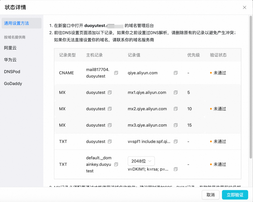Screen dimensions: 253x202
Task: Copy host record of the SPF TXT row
Action: pyautogui.click(x=110, y=141)
